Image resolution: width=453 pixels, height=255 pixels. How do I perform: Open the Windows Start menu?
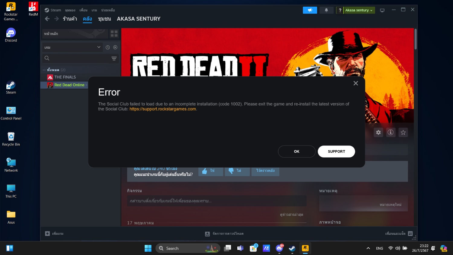[x=148, y=248]
